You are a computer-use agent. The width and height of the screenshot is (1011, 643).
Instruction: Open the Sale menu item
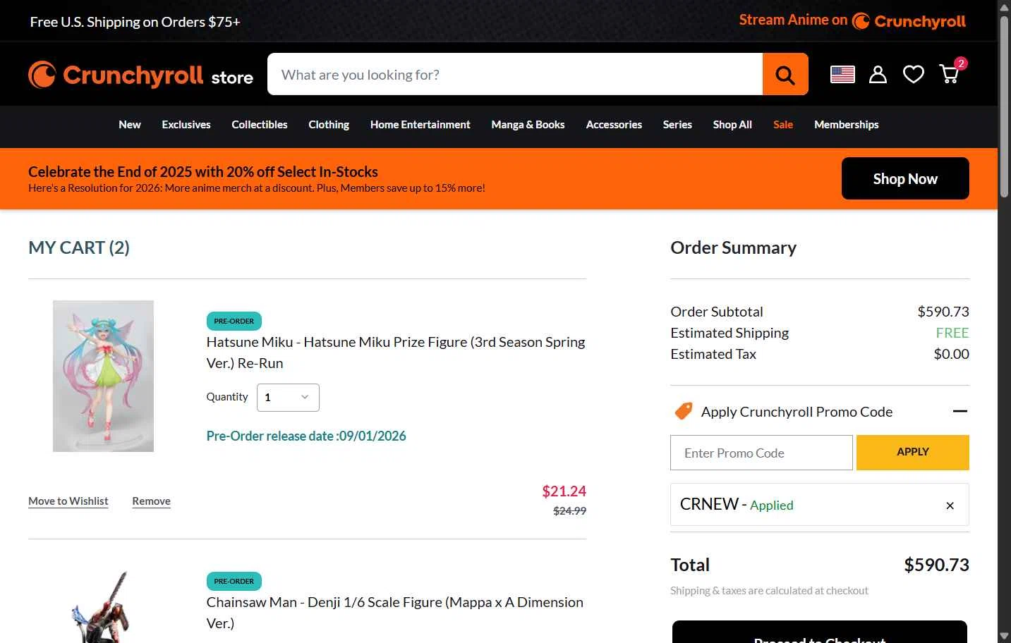(783, 125)
